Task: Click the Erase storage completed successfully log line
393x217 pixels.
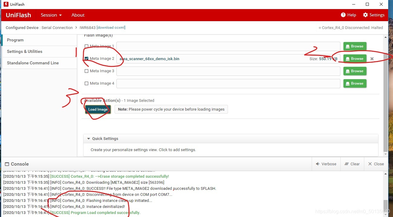Action: (86, 176)
